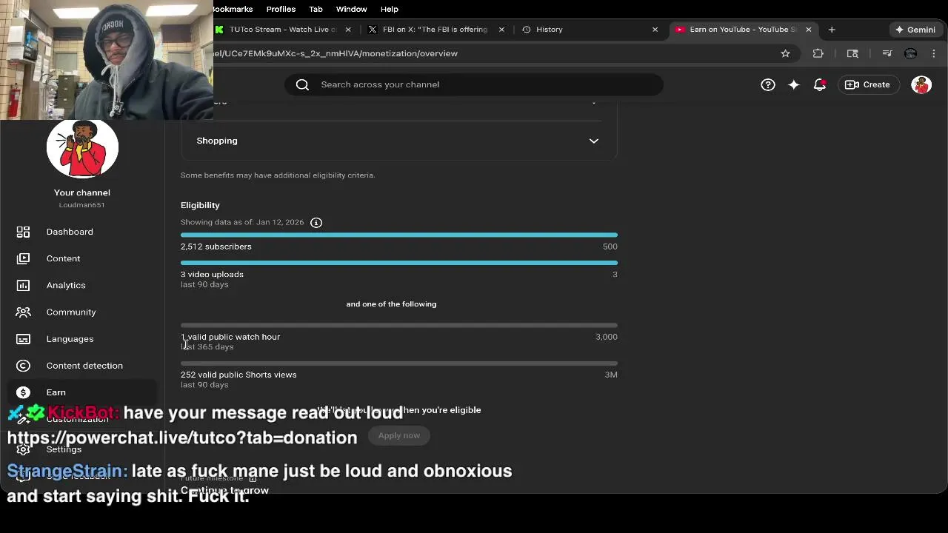Select the Earn on YouTube tab
Viewport: 948px width, 533px height.
[743, 30]
